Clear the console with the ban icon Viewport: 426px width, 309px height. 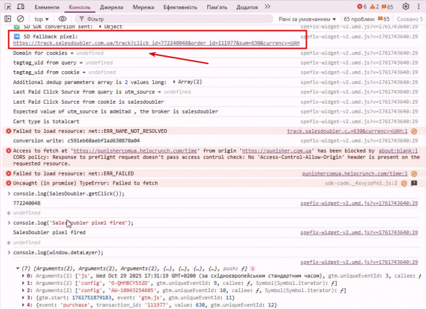tap(21, 19)
